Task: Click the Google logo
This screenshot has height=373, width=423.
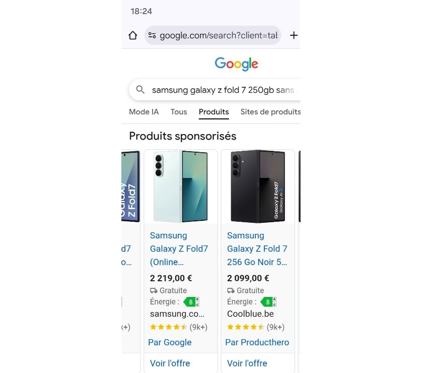Action: [236, 64]
